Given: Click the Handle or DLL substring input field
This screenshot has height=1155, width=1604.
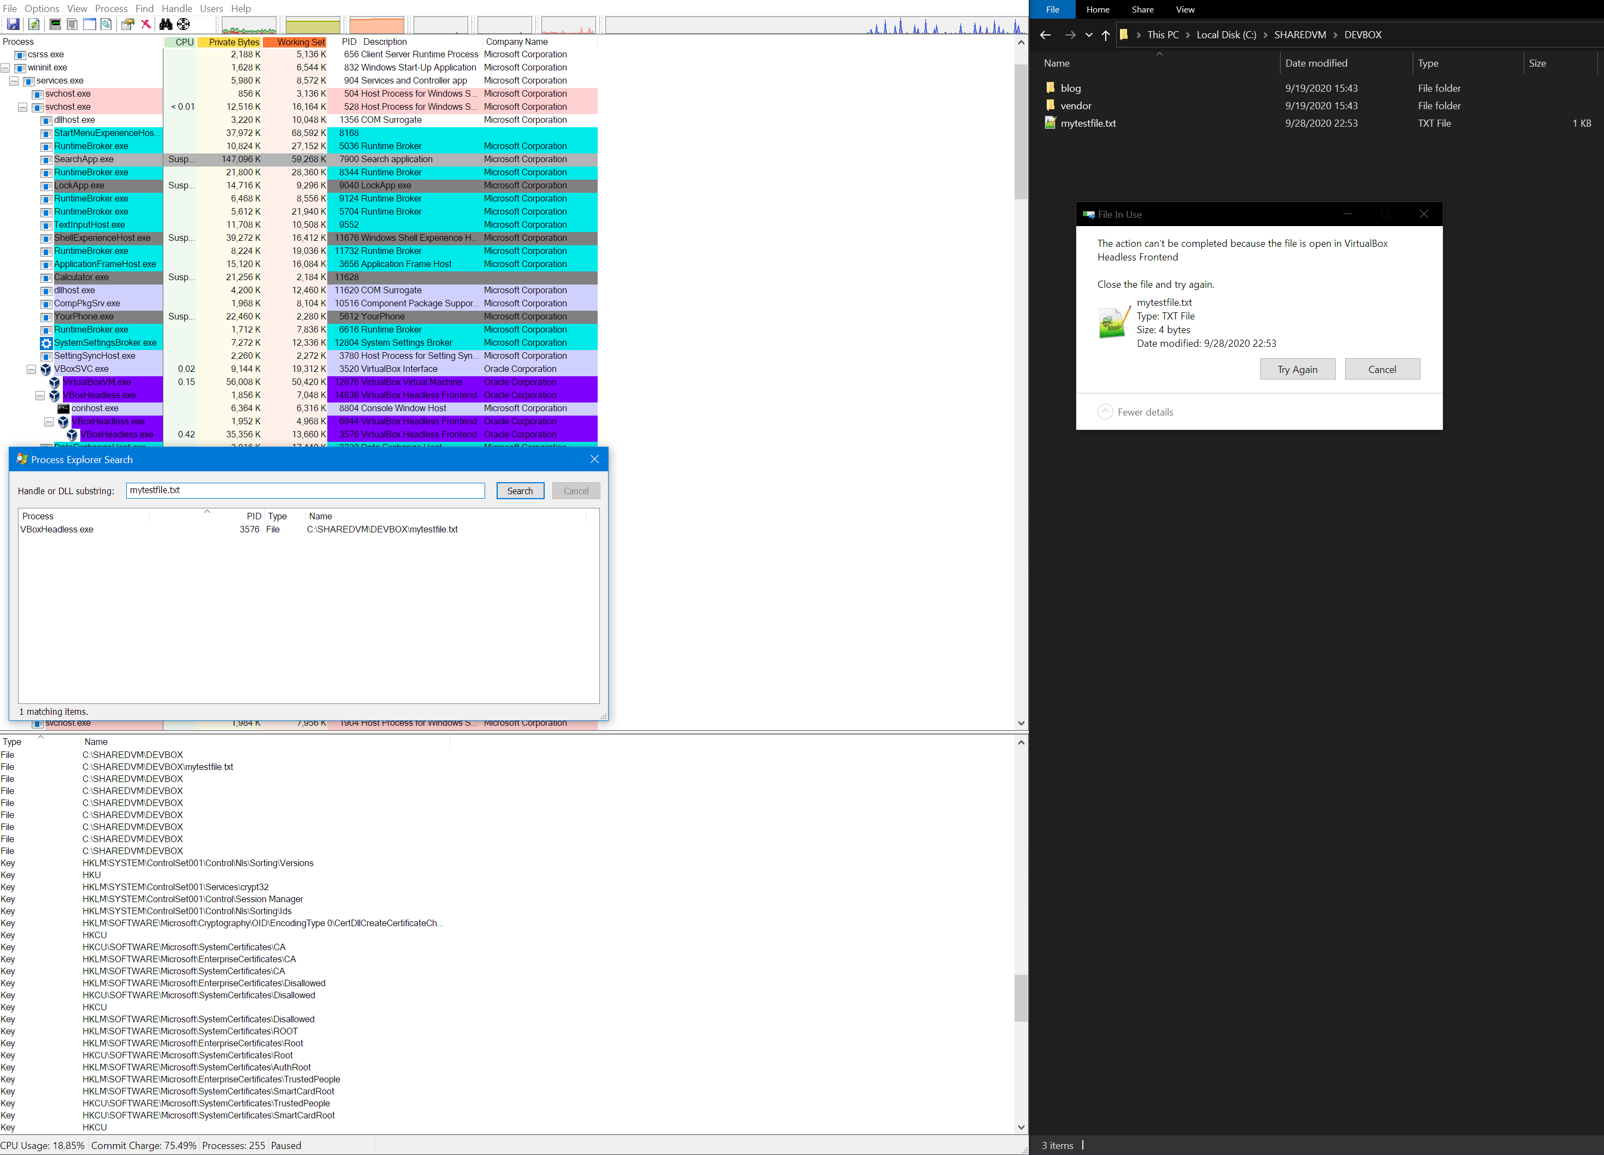Looking at the screenshot, I should pos(305,490).
